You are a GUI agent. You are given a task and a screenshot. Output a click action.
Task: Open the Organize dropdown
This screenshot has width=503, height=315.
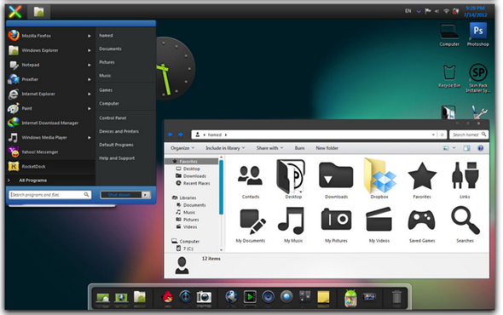coord(182,148)
